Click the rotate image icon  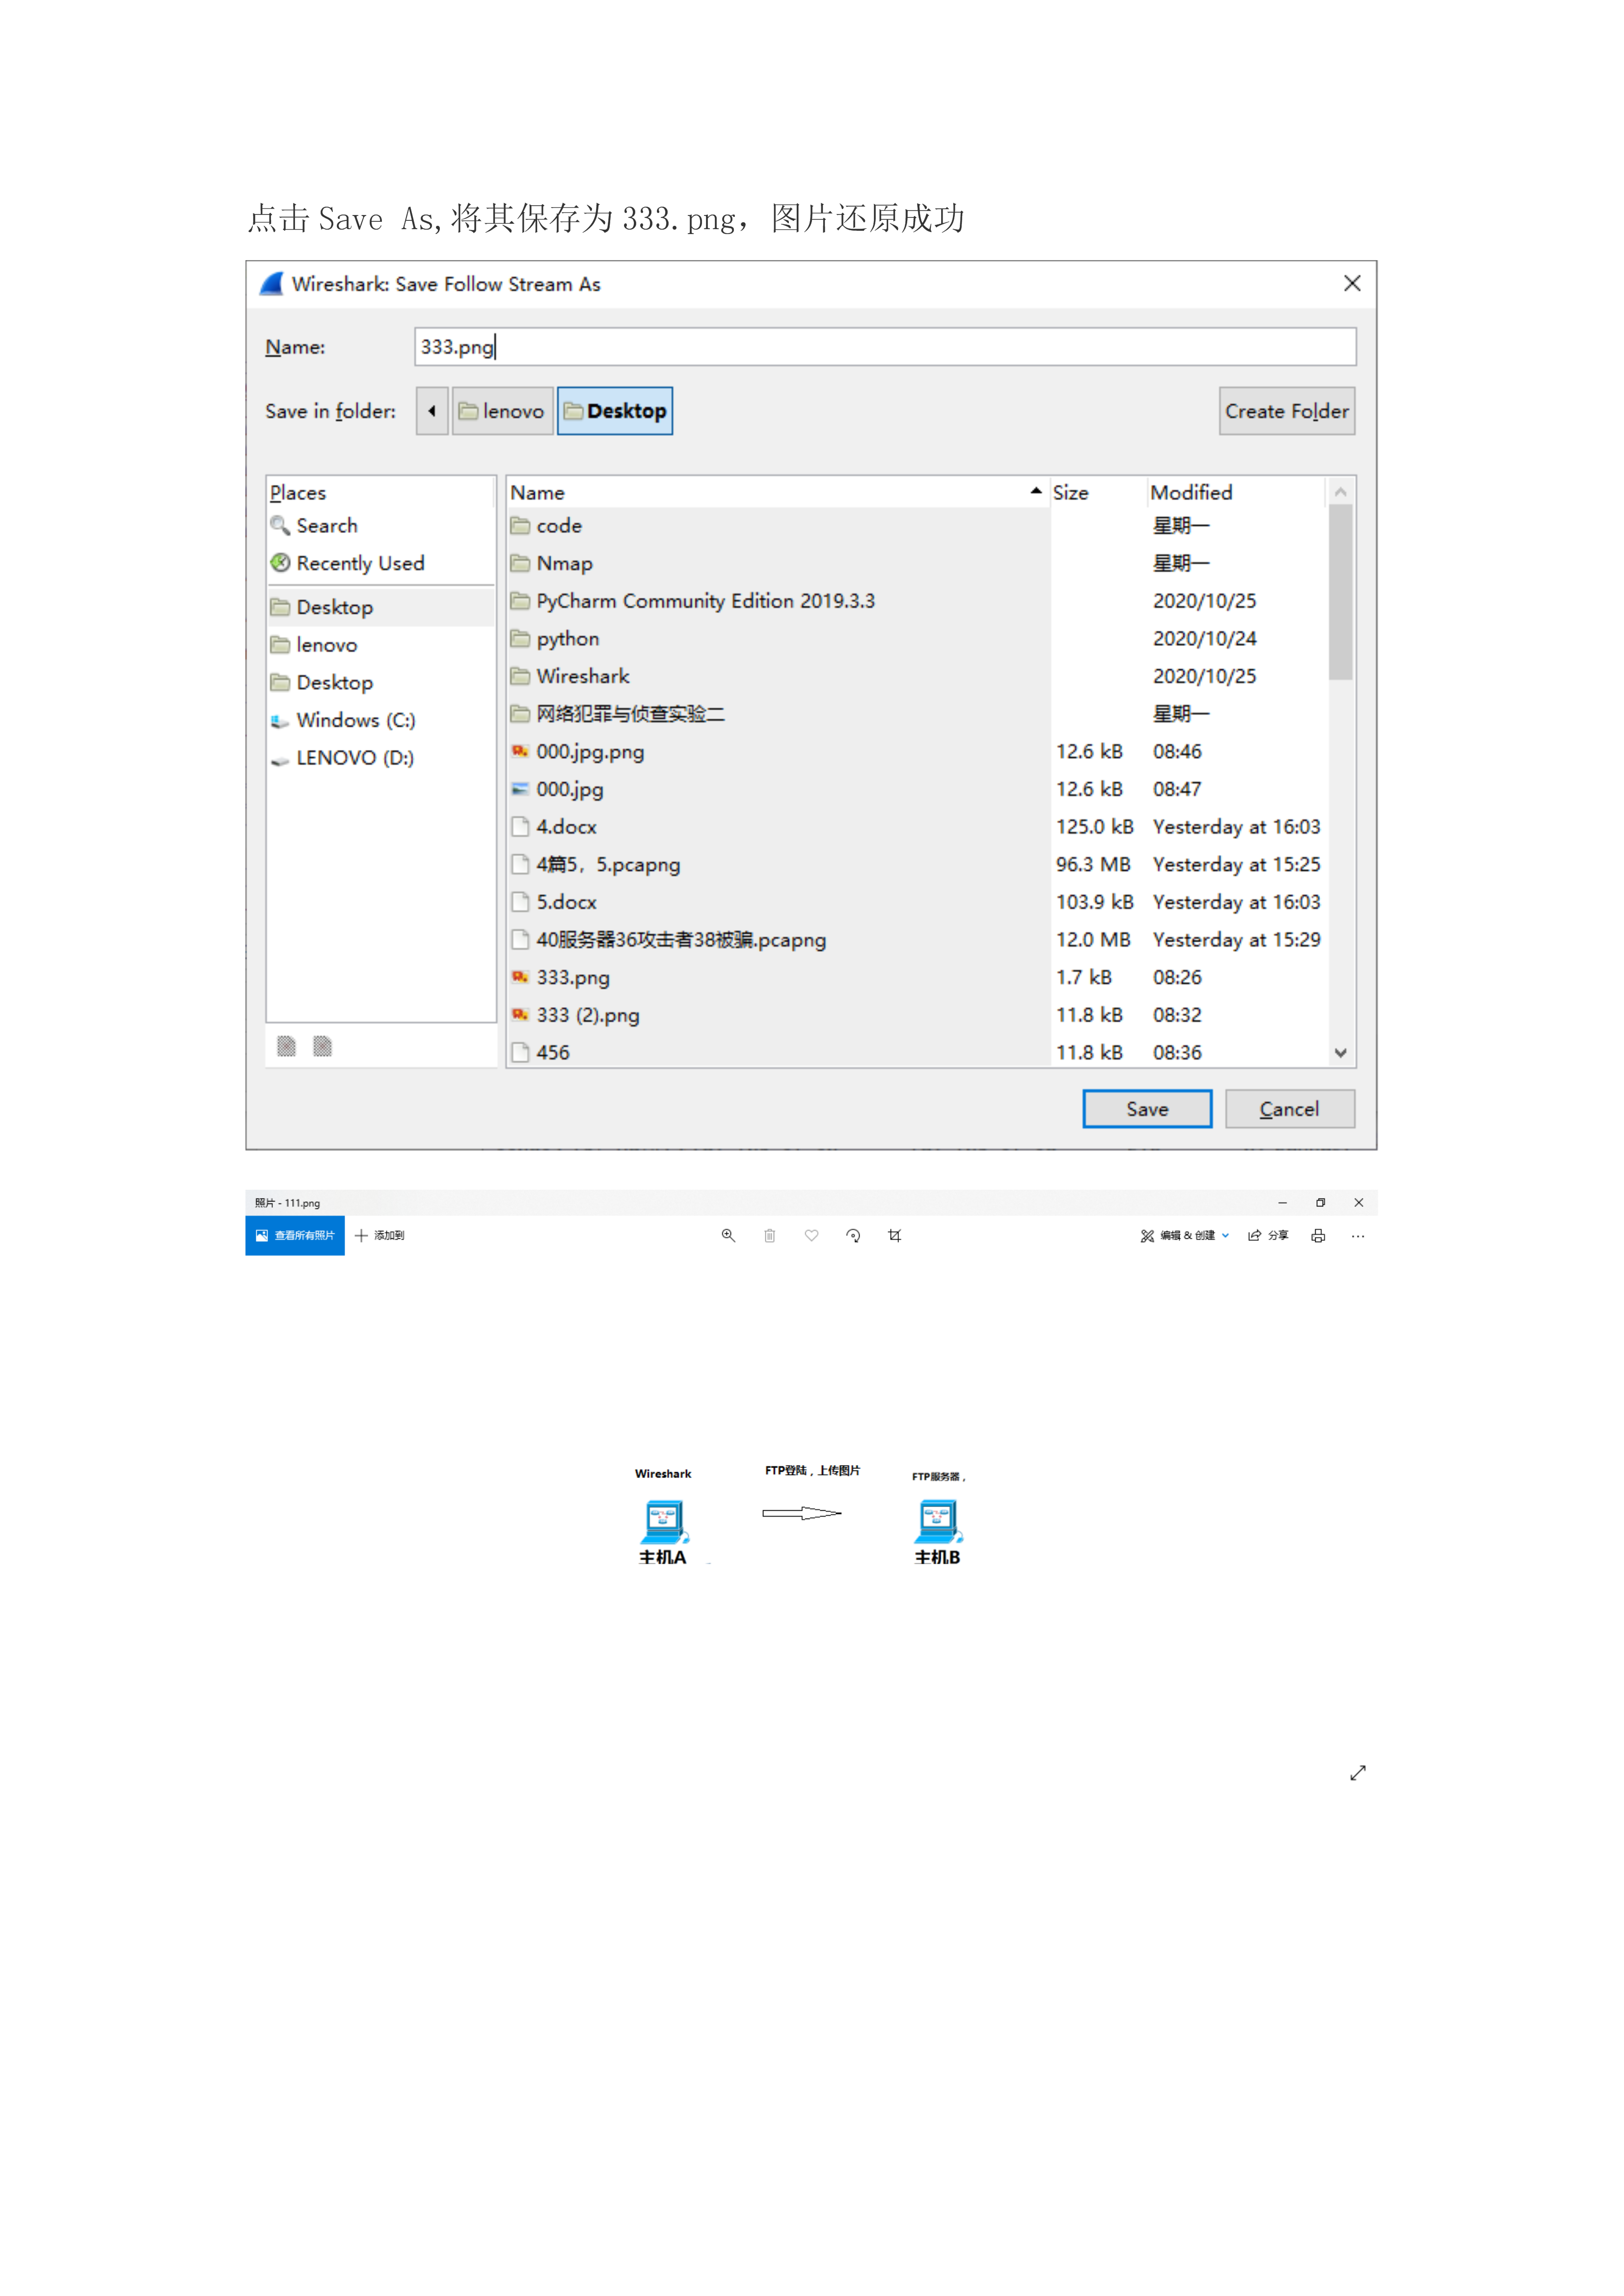[x=853, y=1236]
